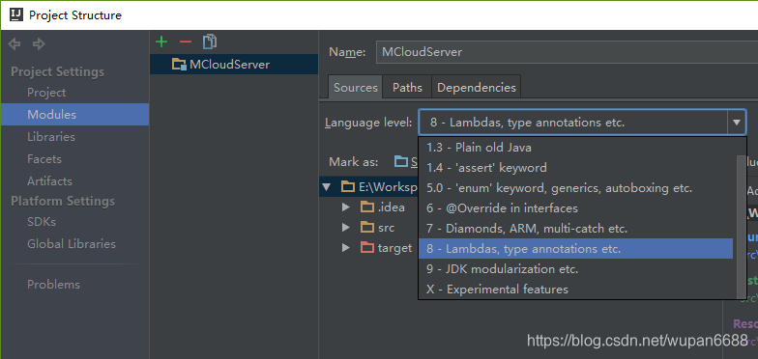
Task: Select the .idea tree row label
Action: 391,207
